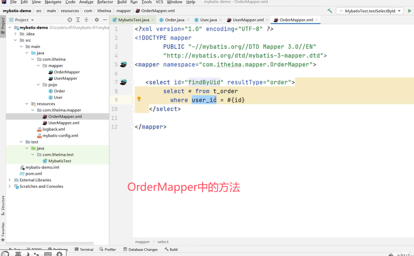414x256 pixels.
Task: Close the OrderMapper.xml tab
Action: pyautogui.click(x=316, y=20)
